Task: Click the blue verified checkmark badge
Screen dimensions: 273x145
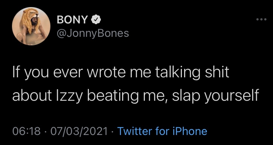Action: pos(96,20)
